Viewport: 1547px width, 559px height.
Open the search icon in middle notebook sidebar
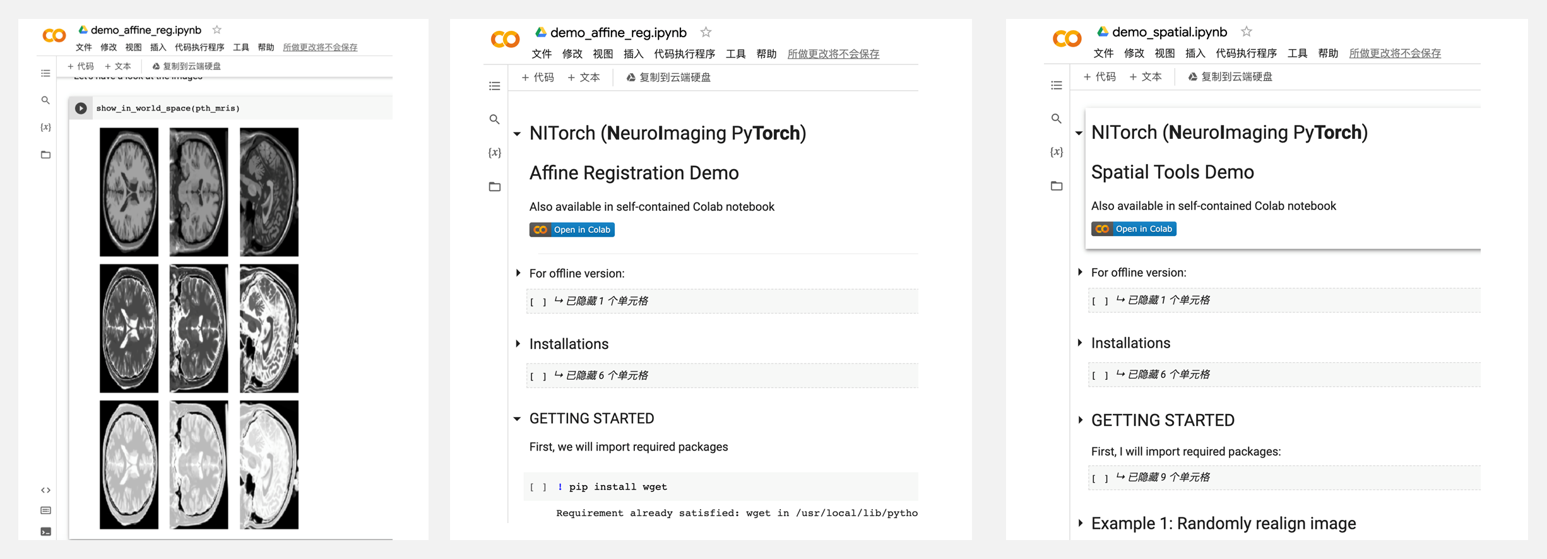click(x=494, y=119)
